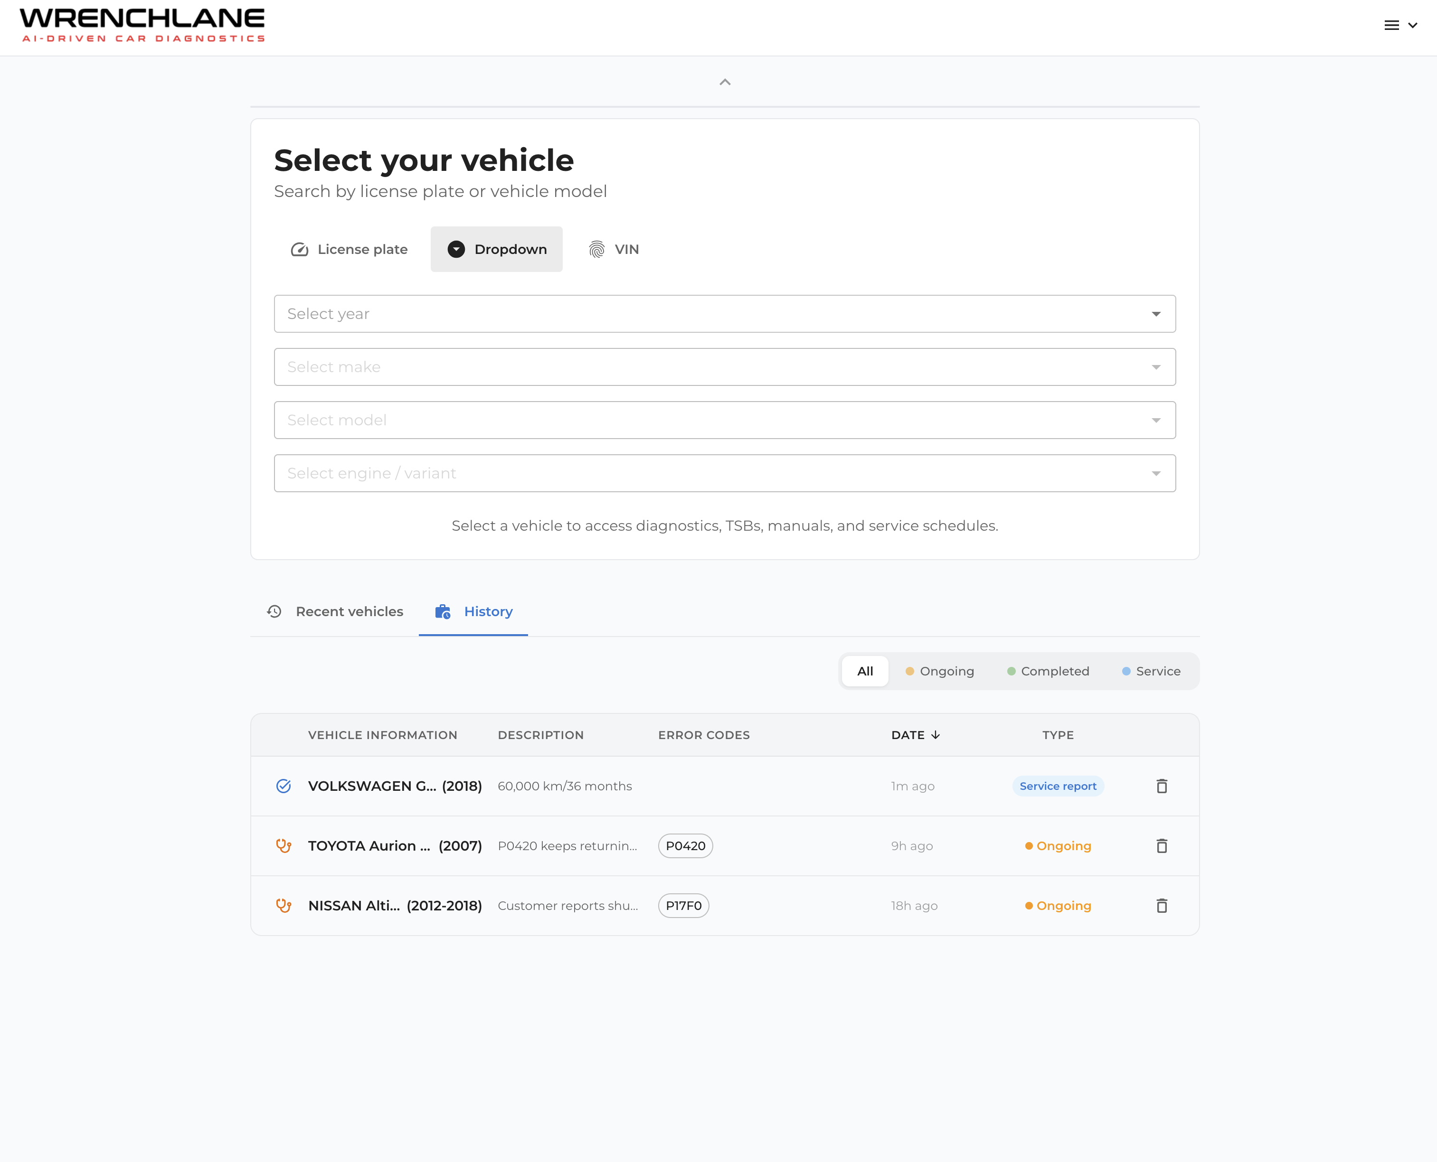Filter history by Service
The height and width of the screenshot is (1162, 1437).
click(1151, 671)
